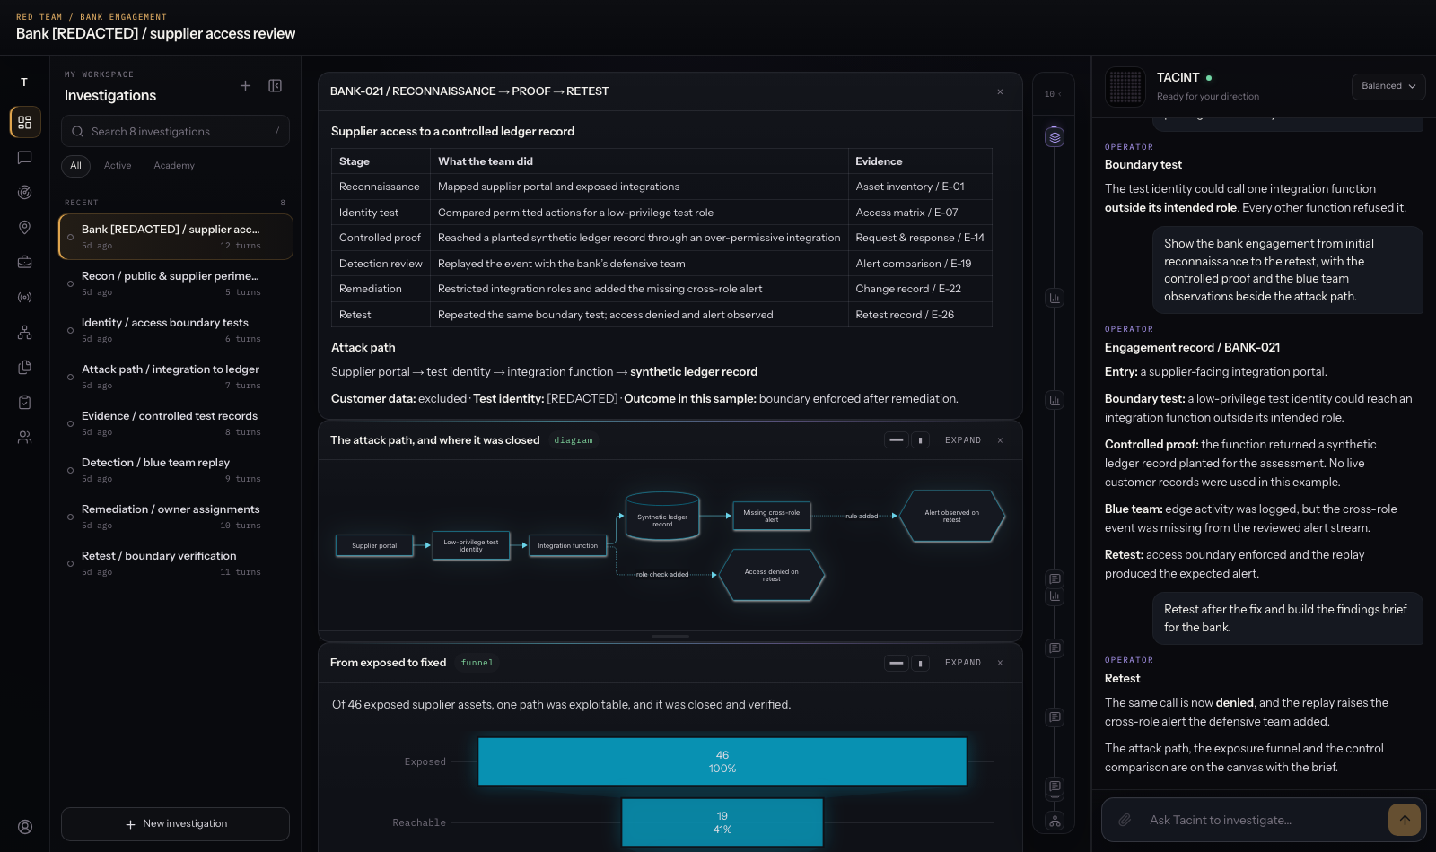Select the Synthetic ledger record diagram node
The height and width of the screenshot is (852, 1436).
pyautogui.click(x=662, y=517)
